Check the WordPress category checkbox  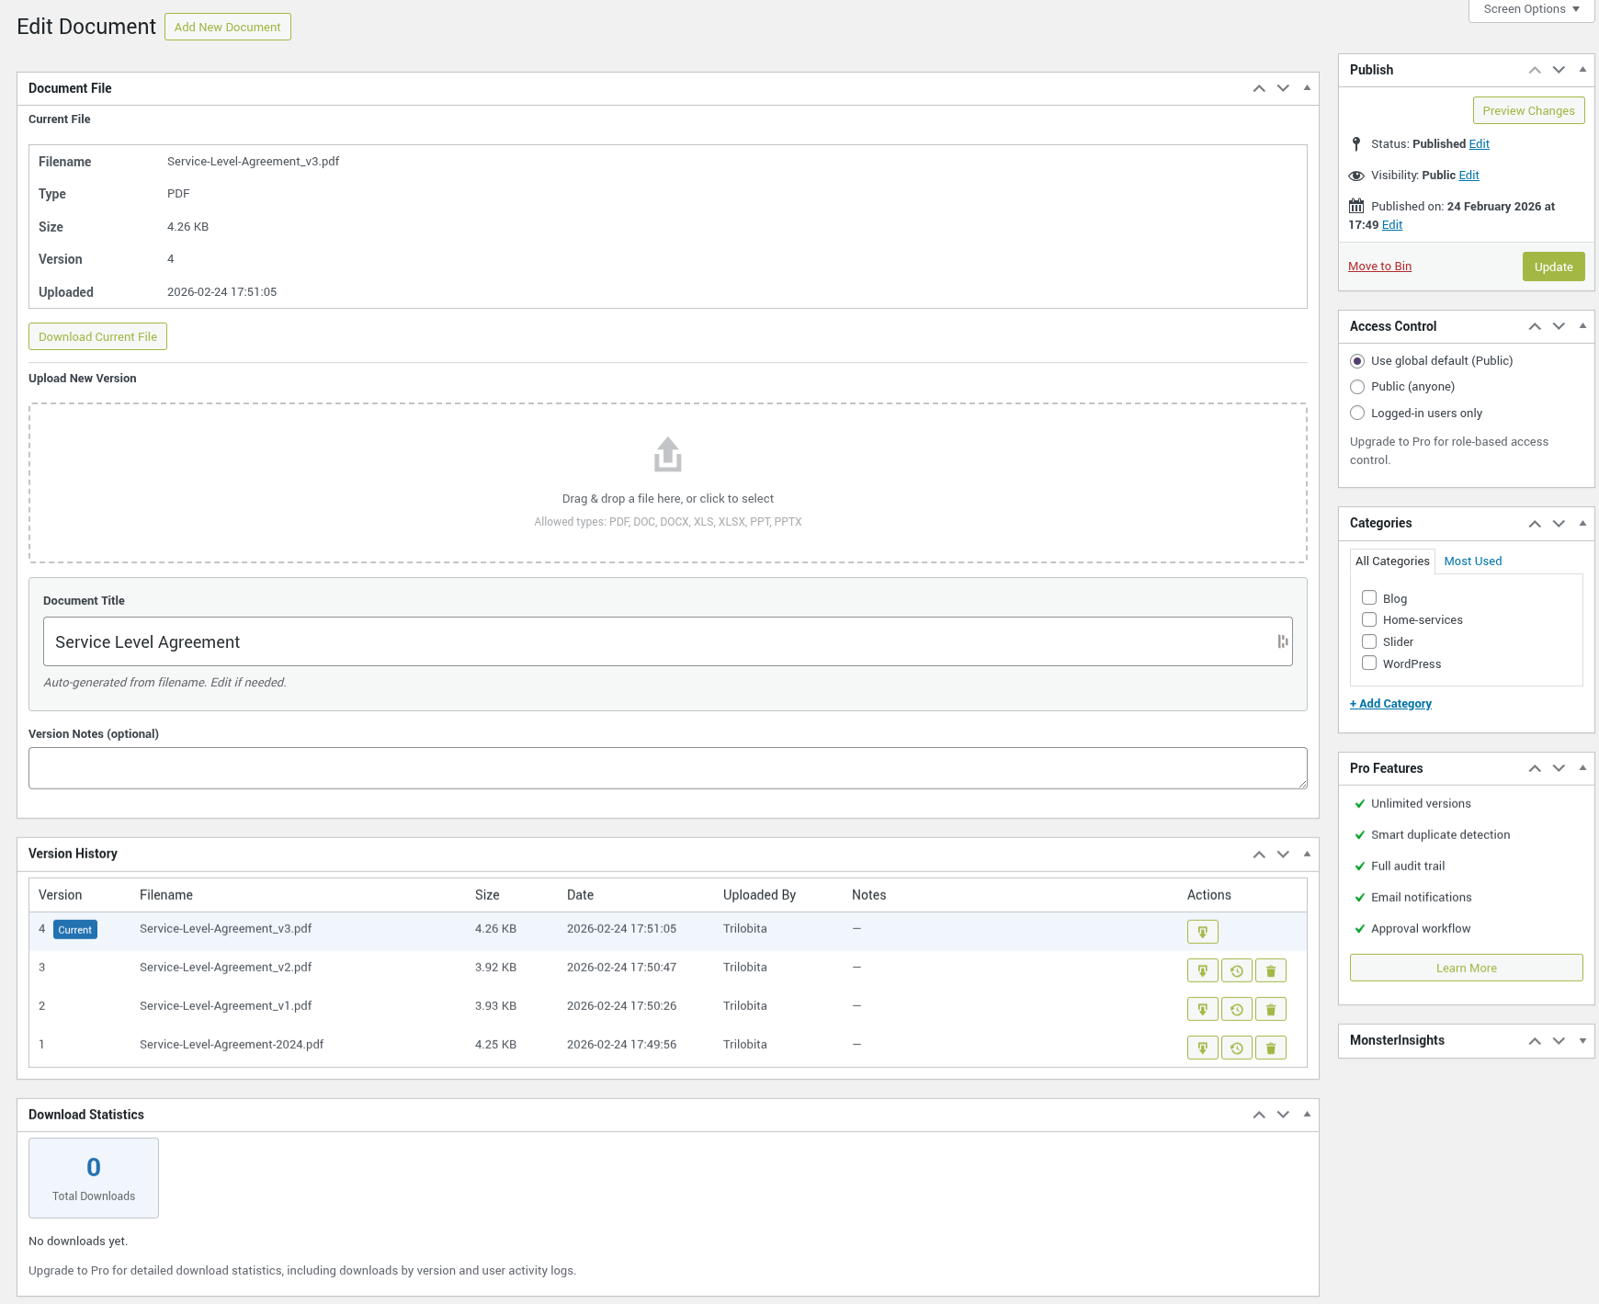(1369, 663)
